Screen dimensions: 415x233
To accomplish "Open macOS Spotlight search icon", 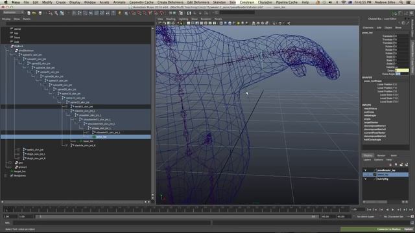I will point(401,2).
